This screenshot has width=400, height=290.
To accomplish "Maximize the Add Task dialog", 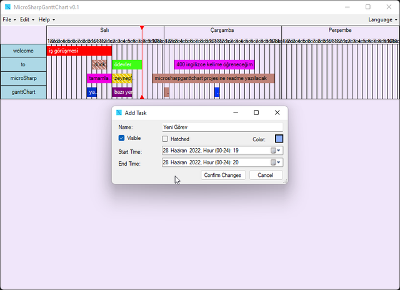I will (x=256, y=112).
